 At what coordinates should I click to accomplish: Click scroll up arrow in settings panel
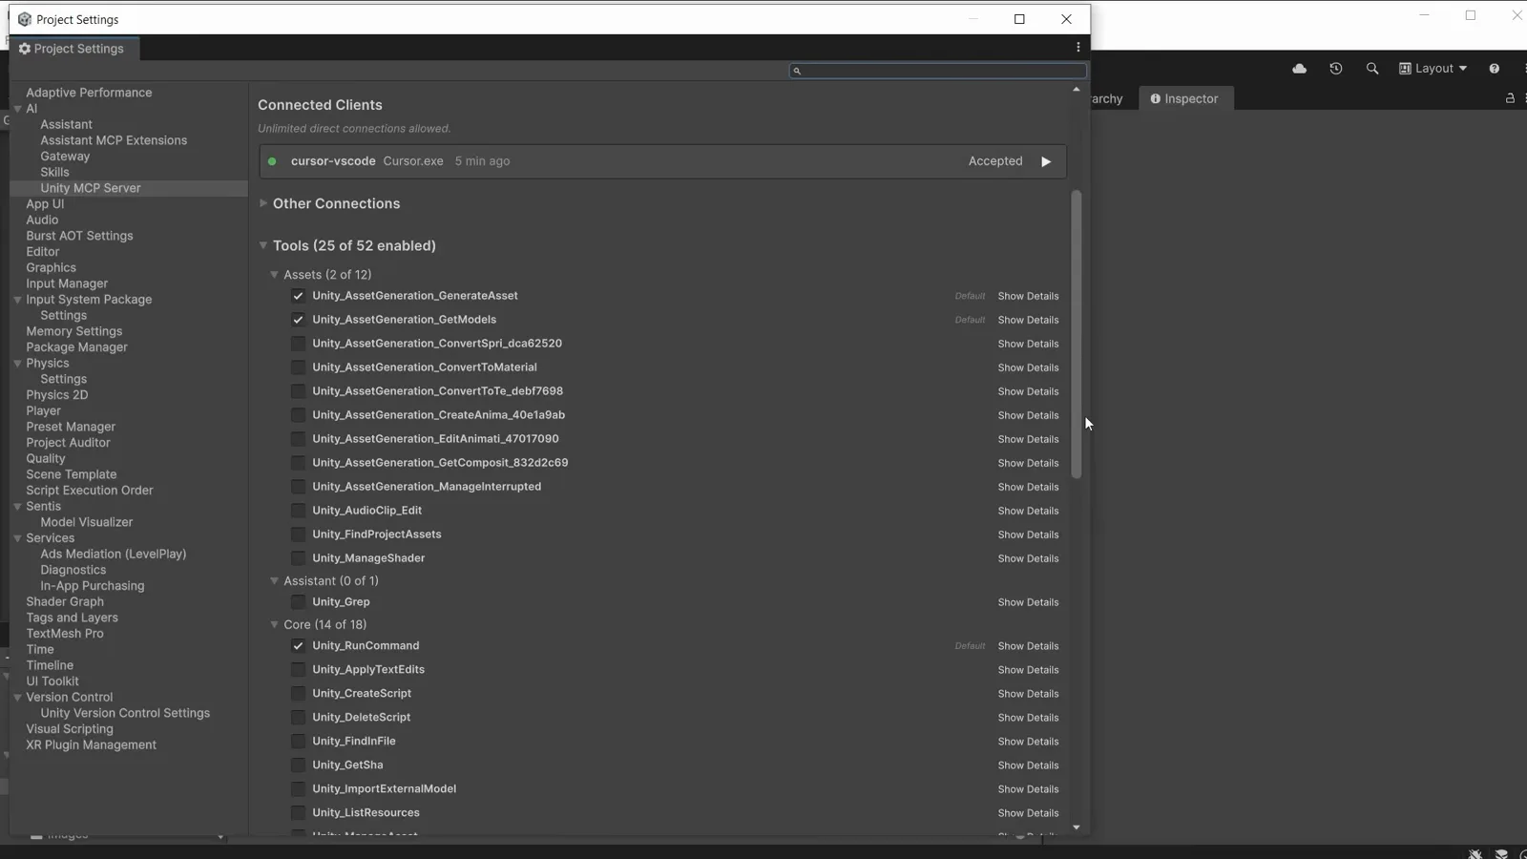point(1077,90)
